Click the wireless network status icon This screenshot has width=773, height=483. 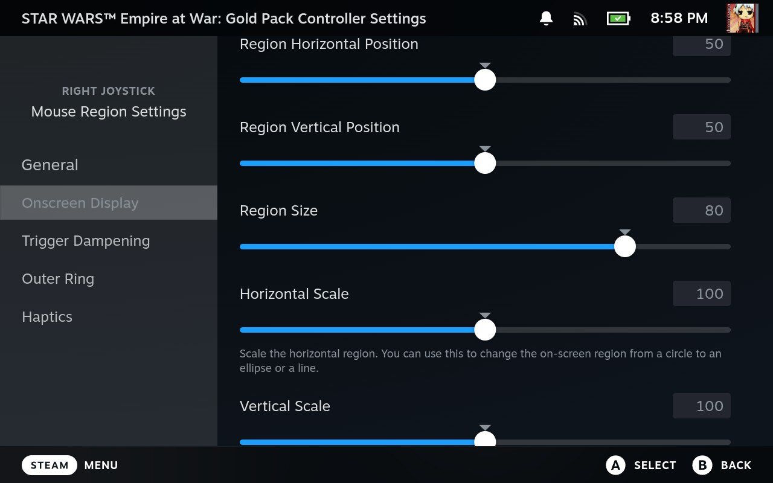(x=580, y=19)
